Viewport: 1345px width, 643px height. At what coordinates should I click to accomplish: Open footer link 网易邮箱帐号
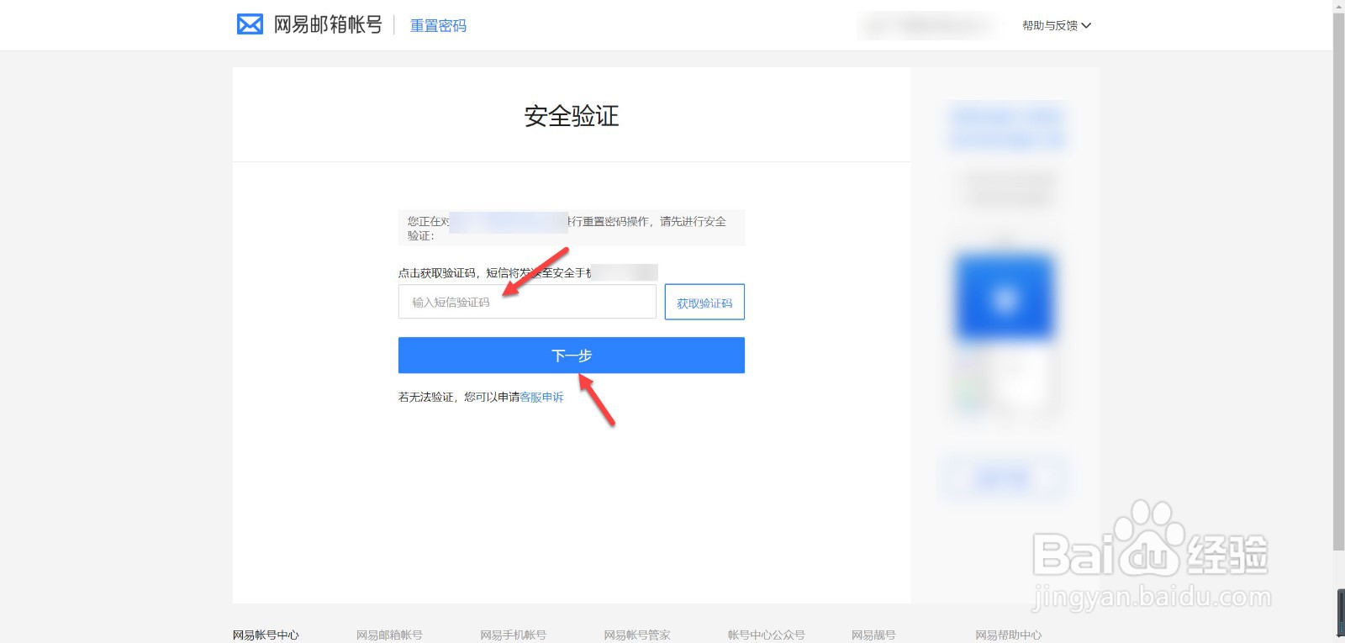[x=389, y=635]
